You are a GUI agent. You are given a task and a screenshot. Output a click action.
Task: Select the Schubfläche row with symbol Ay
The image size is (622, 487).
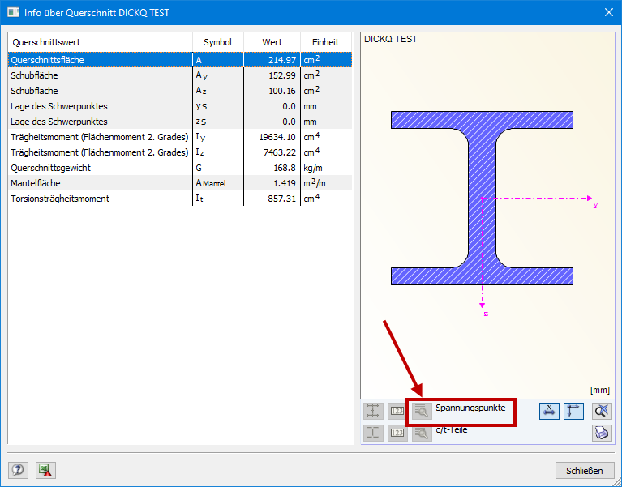tap(180, 75)
